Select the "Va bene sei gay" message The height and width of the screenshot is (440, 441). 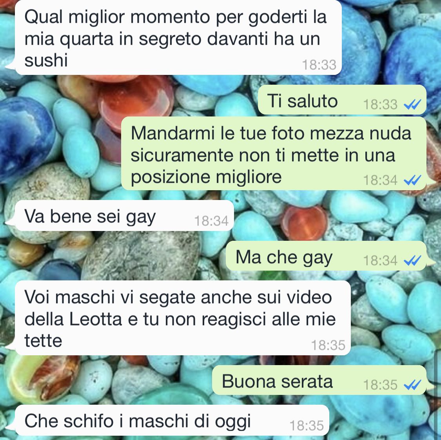pyautogui.click(x=124, y=216)
